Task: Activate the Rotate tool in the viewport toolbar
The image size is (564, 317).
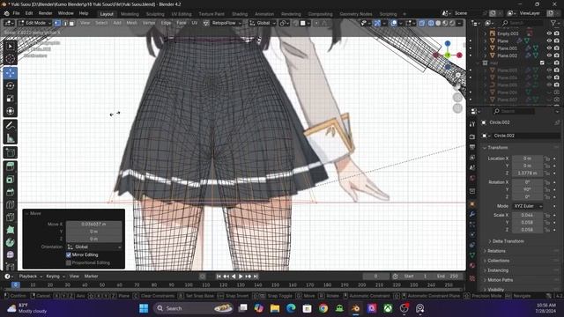Action: tap(10, 85)
